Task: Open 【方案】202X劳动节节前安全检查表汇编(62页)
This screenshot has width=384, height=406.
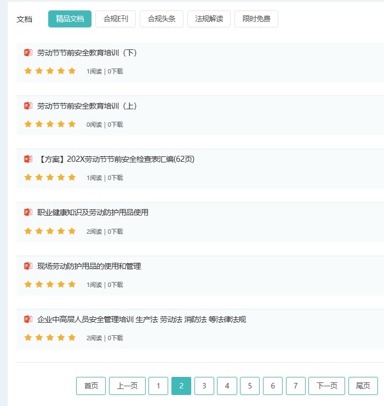Action: (116, 159)
